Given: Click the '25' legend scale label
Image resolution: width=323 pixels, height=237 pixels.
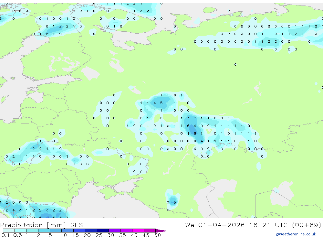Looking at the screenshot, I should coord(99,235).
